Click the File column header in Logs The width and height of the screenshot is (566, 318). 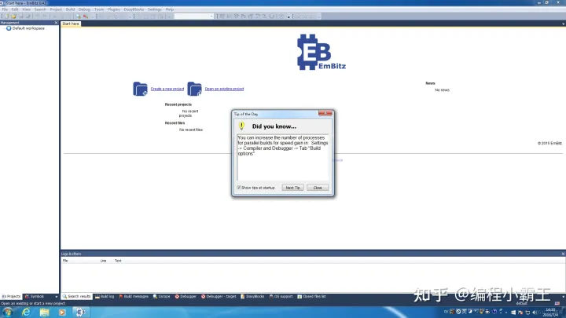point(65,261)
